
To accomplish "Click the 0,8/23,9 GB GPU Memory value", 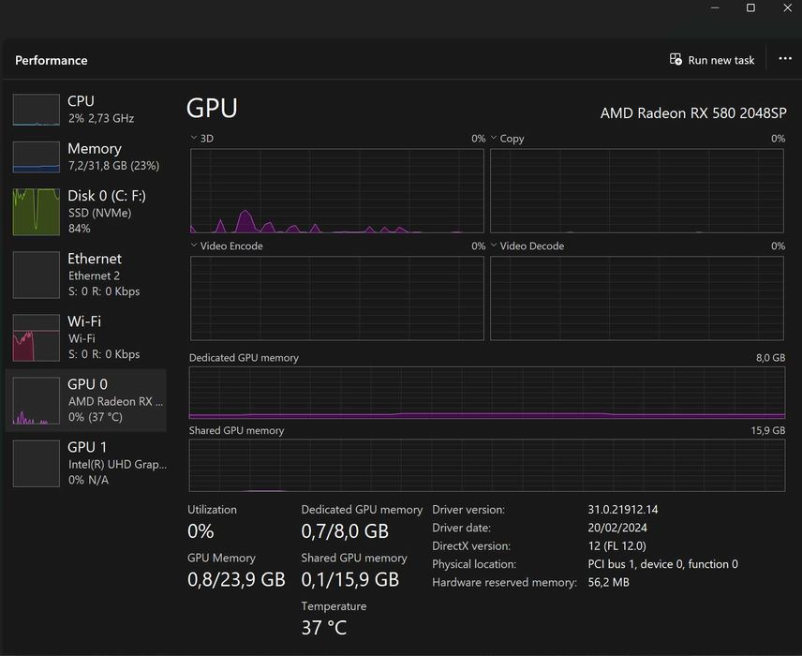I will [236, 579].
